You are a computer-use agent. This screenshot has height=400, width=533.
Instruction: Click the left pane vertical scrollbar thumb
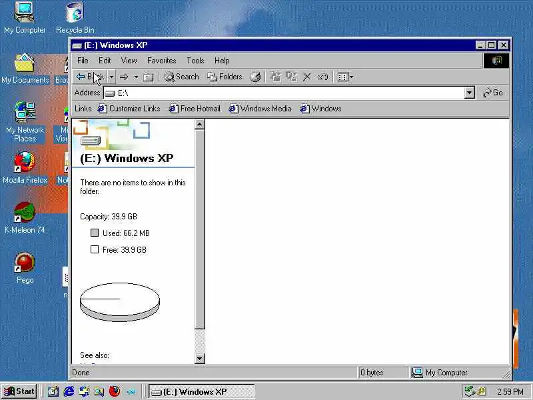click(199, 229)
